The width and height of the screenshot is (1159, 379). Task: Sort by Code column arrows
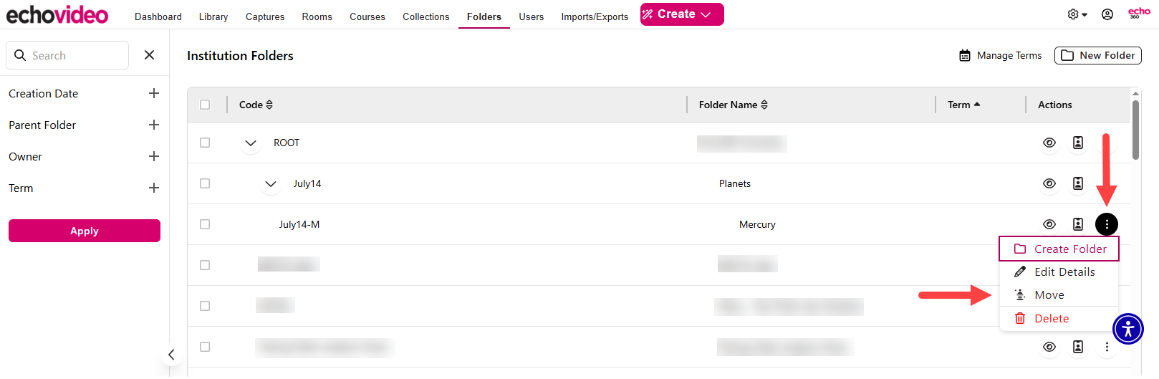pos(269,105)
